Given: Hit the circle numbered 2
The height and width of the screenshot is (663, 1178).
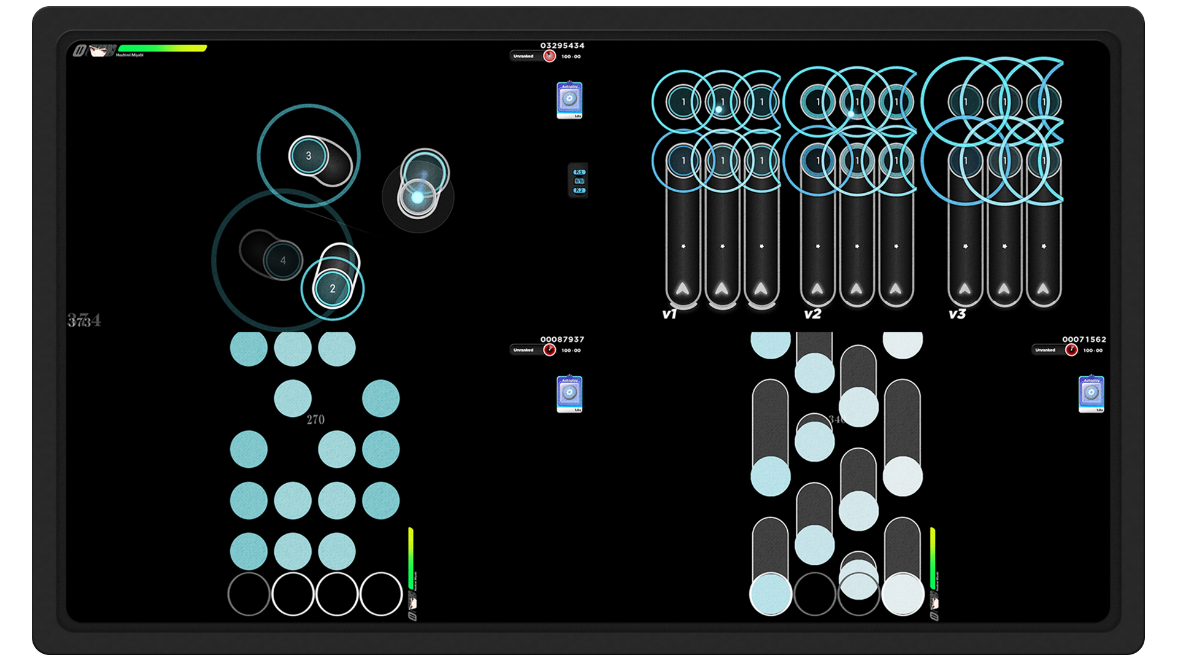Looking at the screenshot, I should pos(333,289).
